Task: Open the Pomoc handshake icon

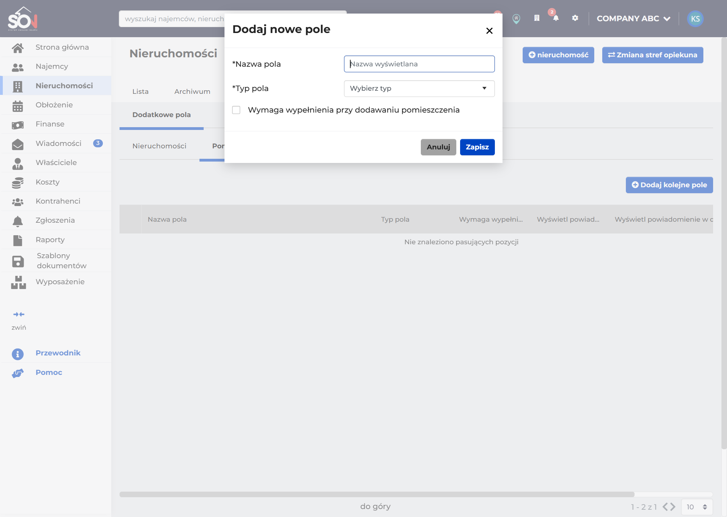Action: (18, 373)
